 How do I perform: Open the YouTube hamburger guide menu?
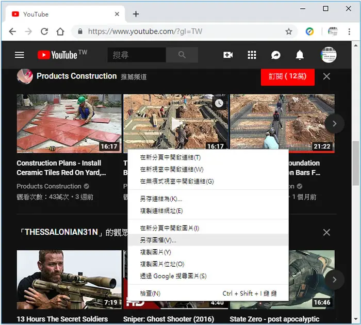[x=20, y=55]
